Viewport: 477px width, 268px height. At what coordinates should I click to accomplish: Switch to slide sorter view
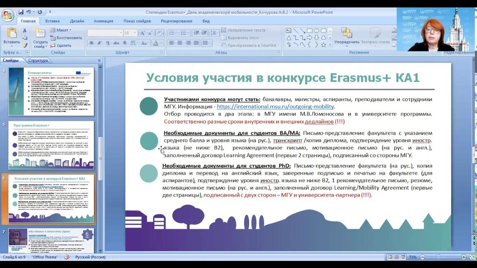point(397,257)
